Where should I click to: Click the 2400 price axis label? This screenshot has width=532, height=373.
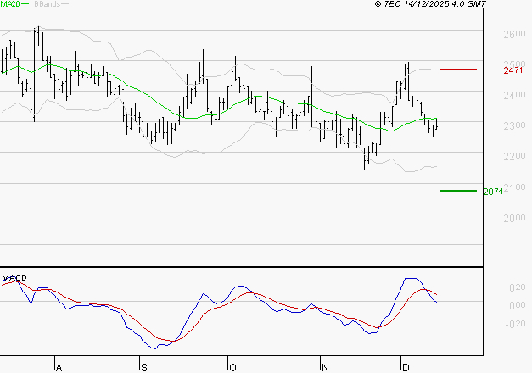514,95
